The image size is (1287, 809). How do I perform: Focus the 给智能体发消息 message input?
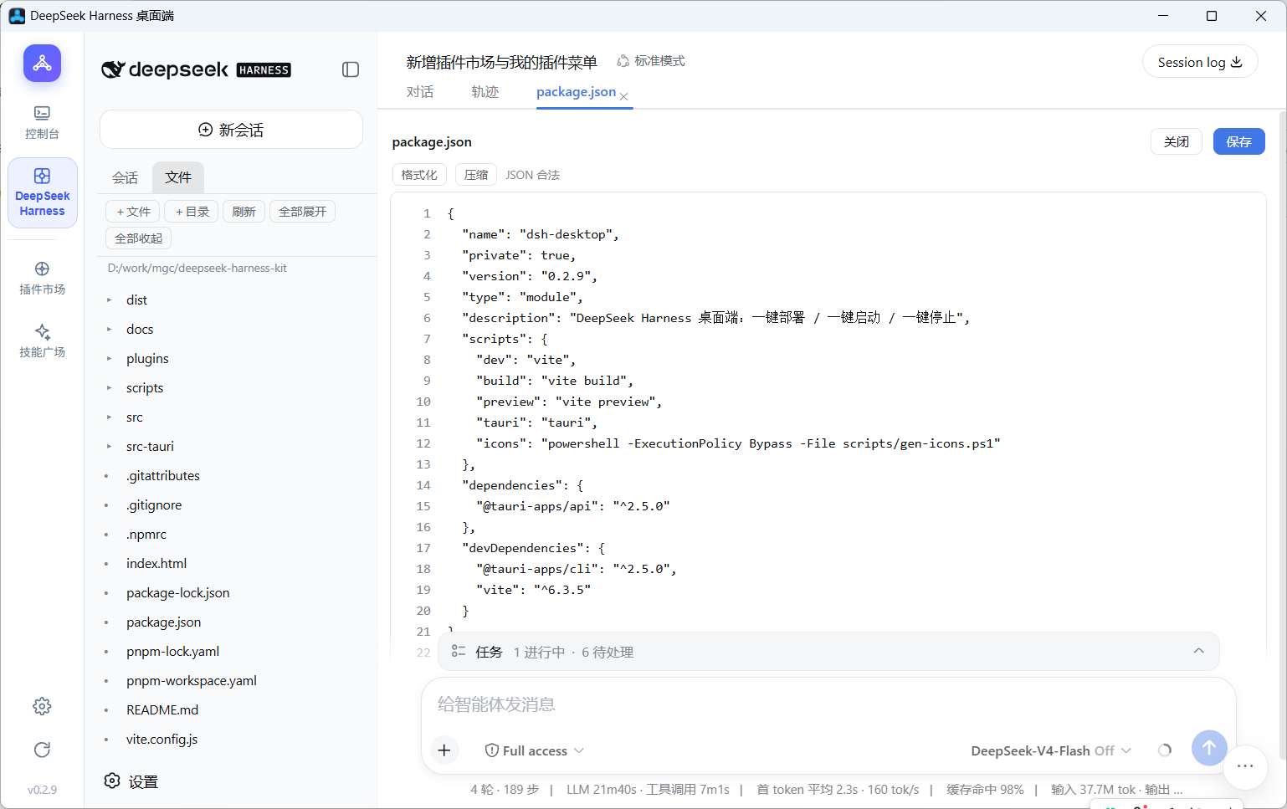tap(828, 704)
